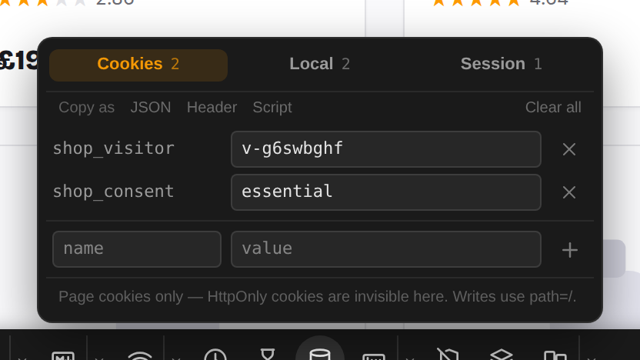Click the 'Page cookies only' note text
Image resolution: width=640 pixels, height=360 pixels.
click(x=317, y=297)
